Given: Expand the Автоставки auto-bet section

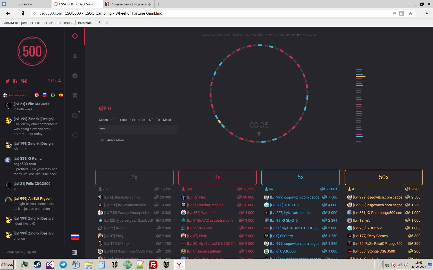Looking at the screenshot, I should (x=112, y=140).
